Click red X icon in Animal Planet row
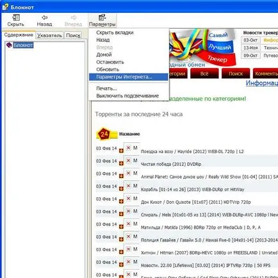Viewport: 278px width, 278px height. tap(128, 173)
